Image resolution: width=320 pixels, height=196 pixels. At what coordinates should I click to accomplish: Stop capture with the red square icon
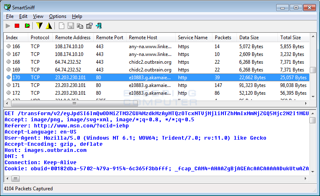pyautogui.click(x=17, y=26)
